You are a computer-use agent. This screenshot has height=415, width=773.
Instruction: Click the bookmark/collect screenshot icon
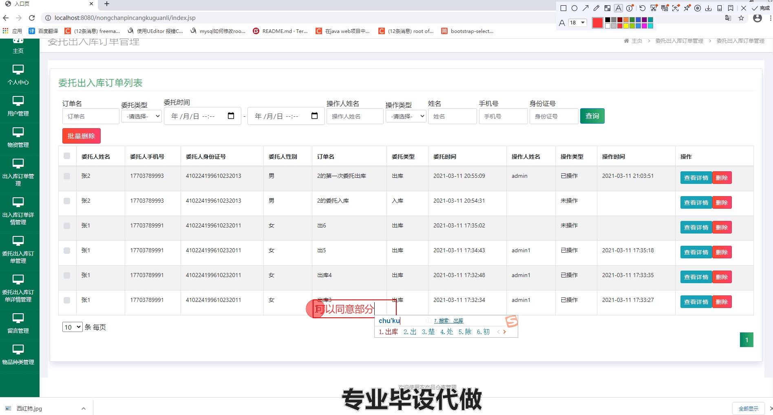click(731, 8)
